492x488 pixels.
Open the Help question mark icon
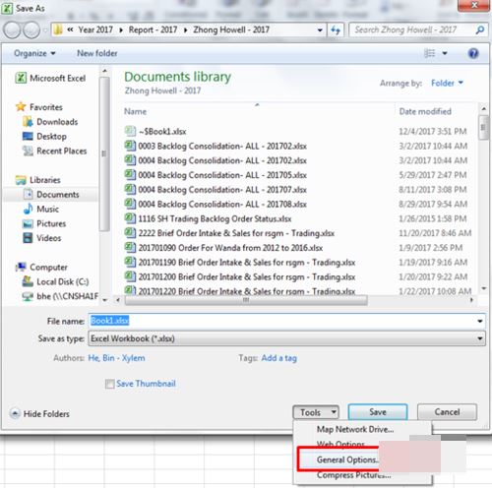473,53
